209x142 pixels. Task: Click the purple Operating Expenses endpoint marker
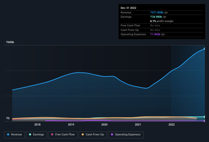pyautogui.click(x=205, y=121)
